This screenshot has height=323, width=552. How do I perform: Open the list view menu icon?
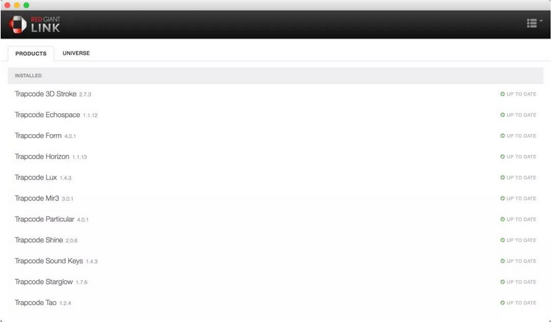coord(532,23)
